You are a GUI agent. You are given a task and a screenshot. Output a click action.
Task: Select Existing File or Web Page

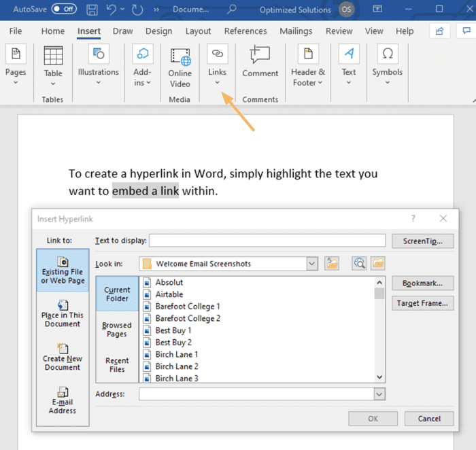(x=63, y=271)
